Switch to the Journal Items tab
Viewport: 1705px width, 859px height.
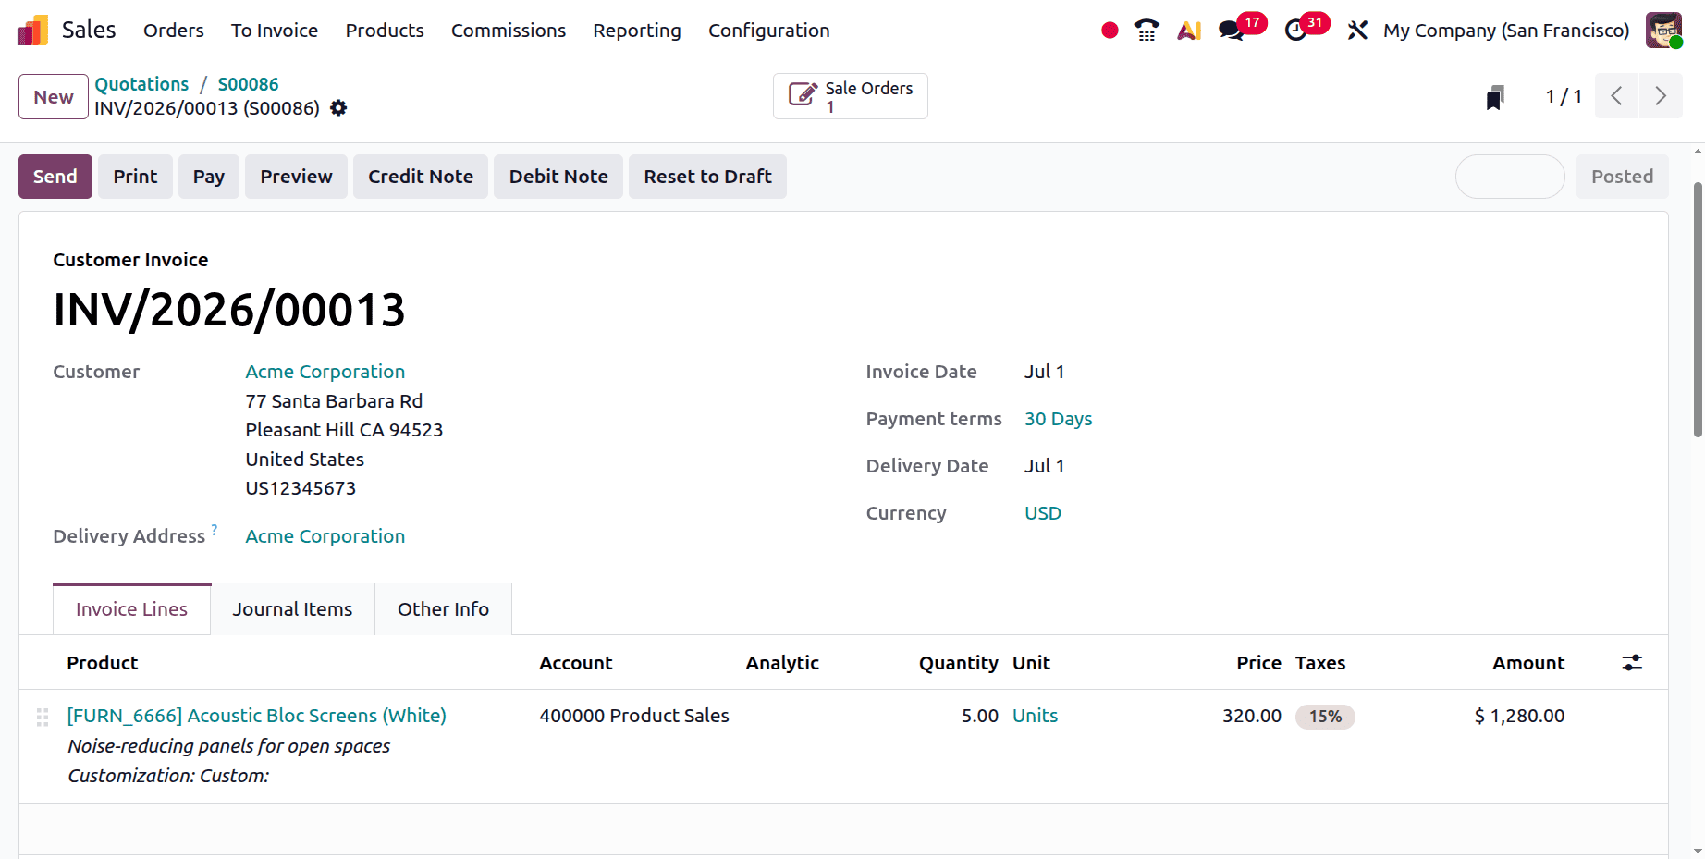[x=292, y=609]
